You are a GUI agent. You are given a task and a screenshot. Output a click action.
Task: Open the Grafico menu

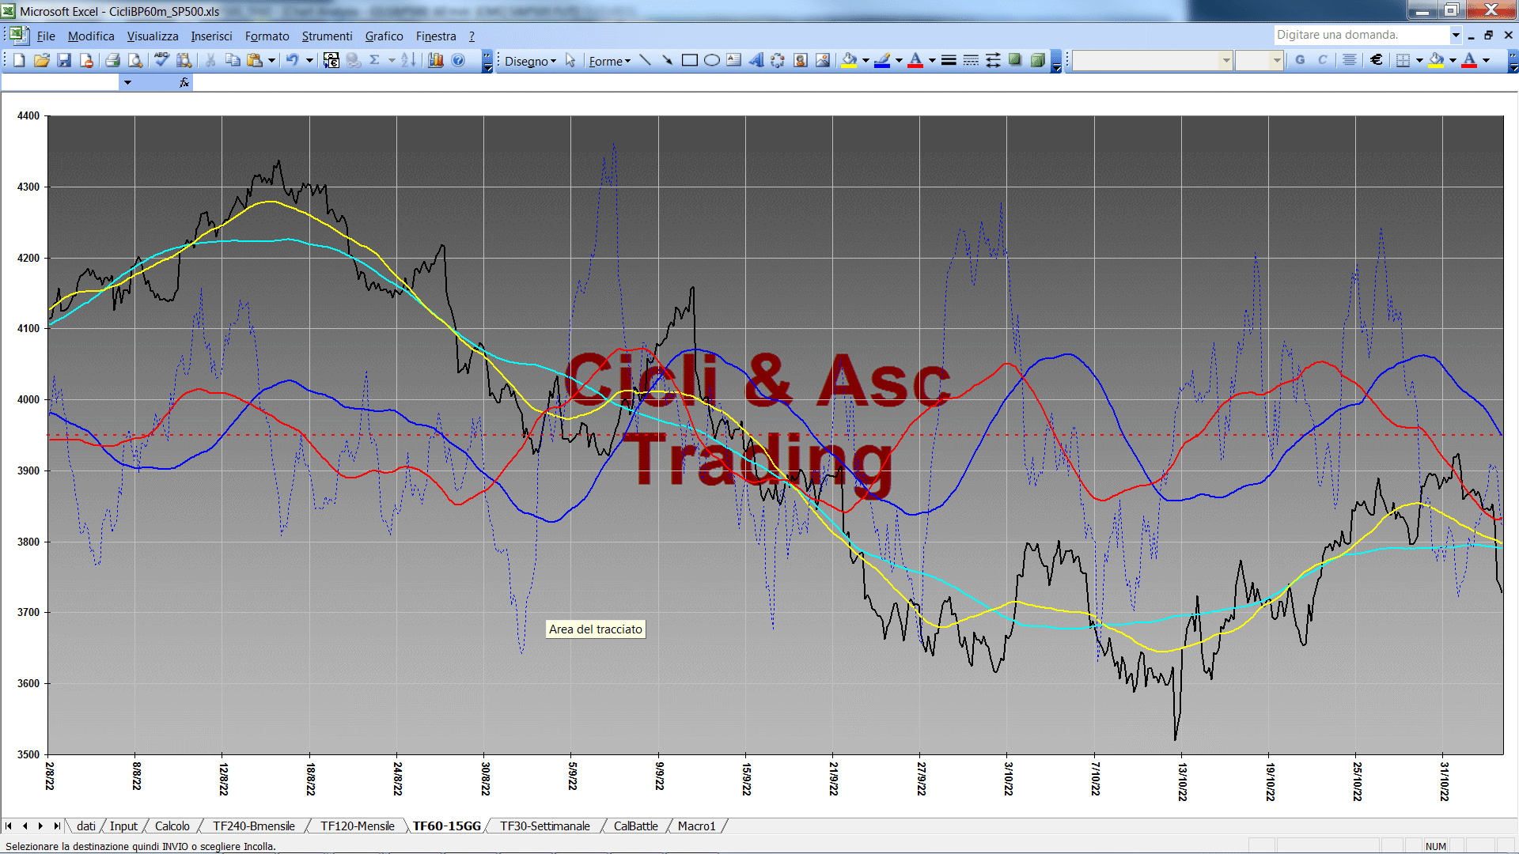(384, 36)
